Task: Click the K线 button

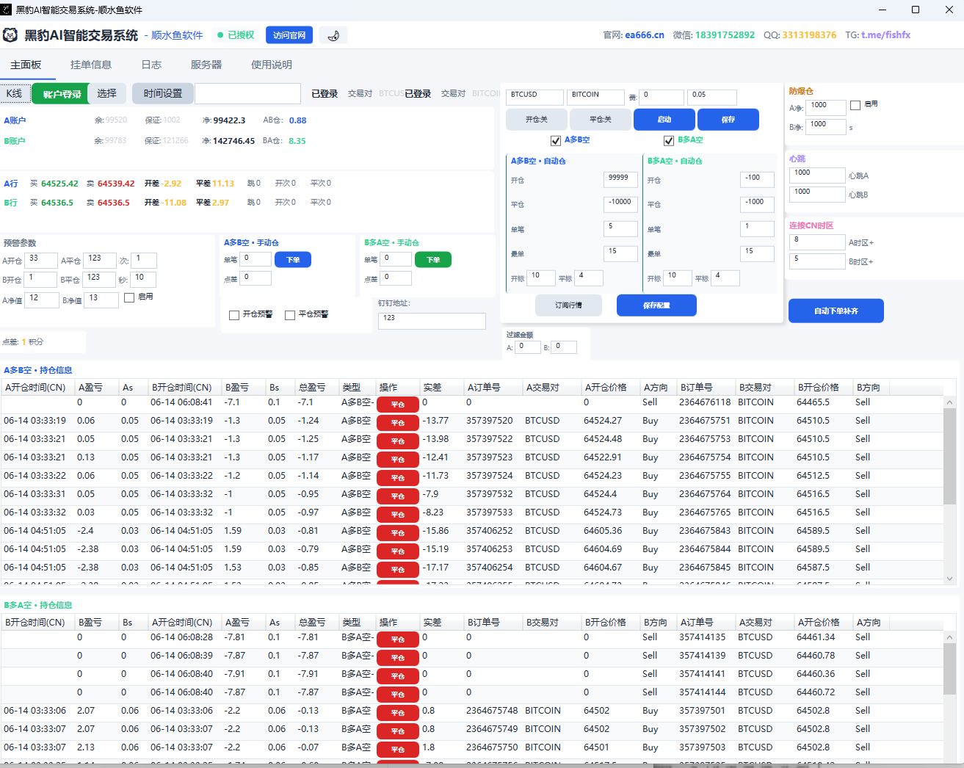Action: 15,93
